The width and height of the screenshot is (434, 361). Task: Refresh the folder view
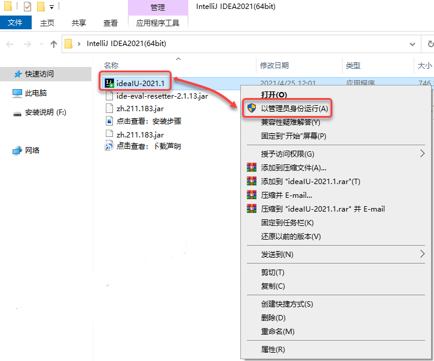tap(430, 44)
